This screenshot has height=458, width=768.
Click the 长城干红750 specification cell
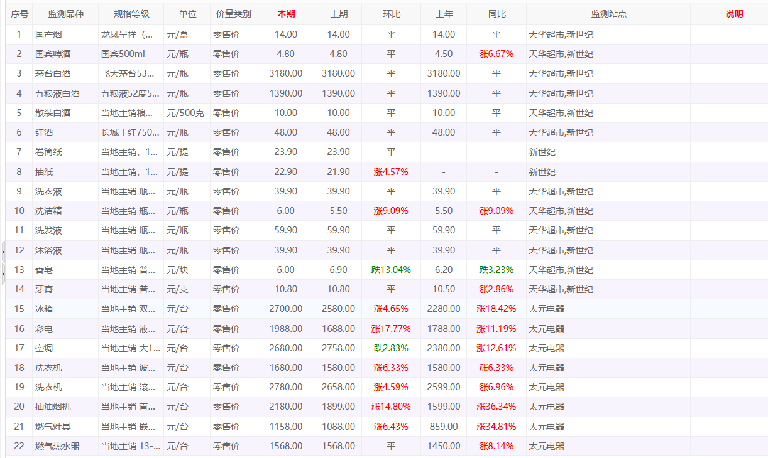pos(131,132)
